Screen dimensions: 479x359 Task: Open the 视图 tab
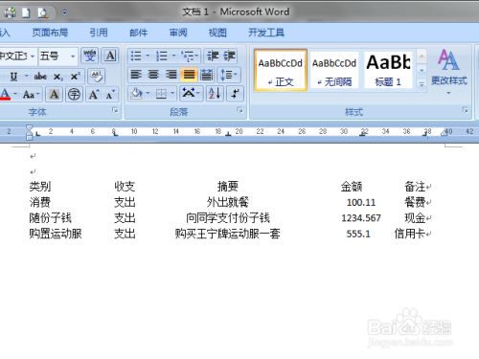217,33
